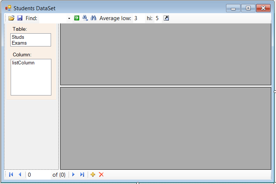Move to first record navigator button
This screenshot has width=276, height=184.
pyautogui.click(x=11, y=174)
